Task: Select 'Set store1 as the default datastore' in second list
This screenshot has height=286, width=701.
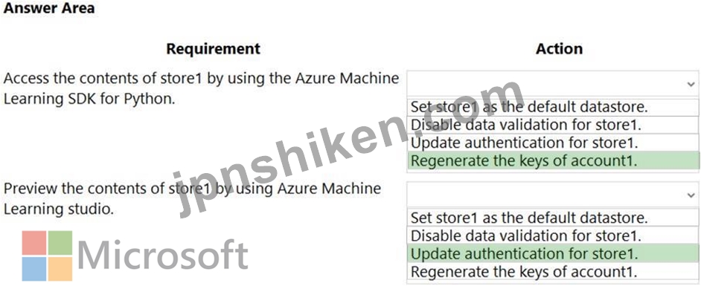Action: (553, 218)
